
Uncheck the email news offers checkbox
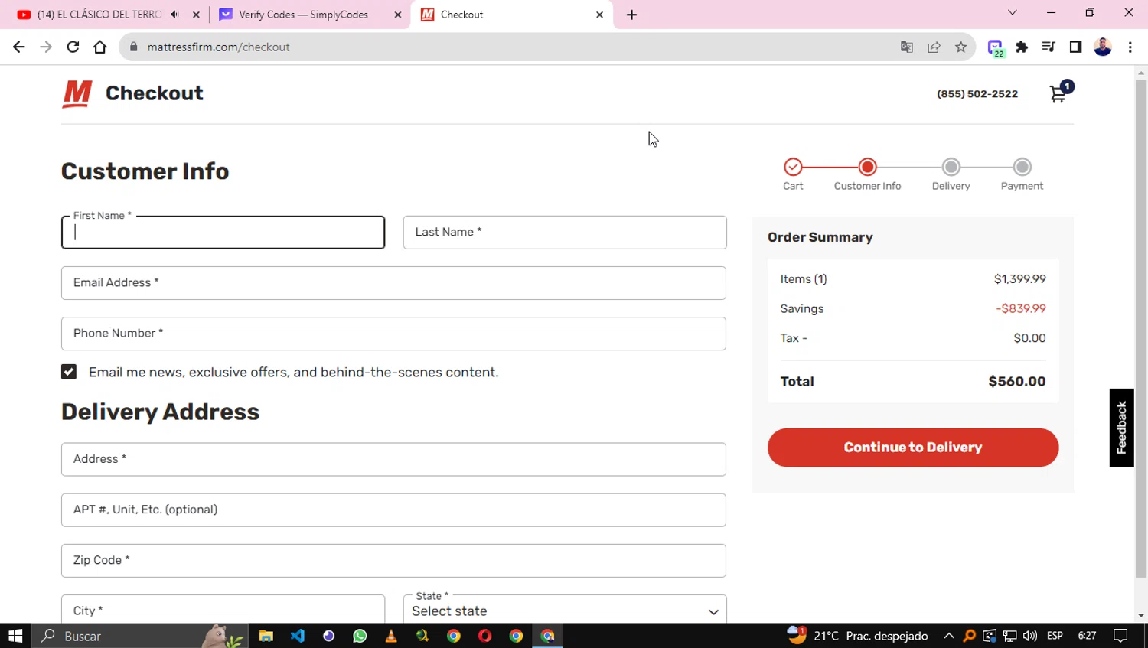69,372
